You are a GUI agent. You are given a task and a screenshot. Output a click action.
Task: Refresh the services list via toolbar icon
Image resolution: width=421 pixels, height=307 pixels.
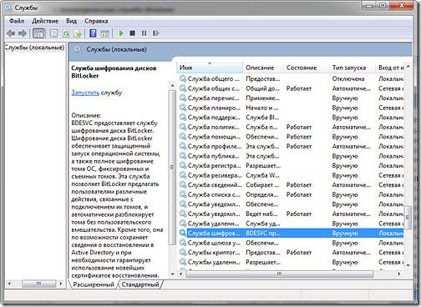tap(66, 33)
